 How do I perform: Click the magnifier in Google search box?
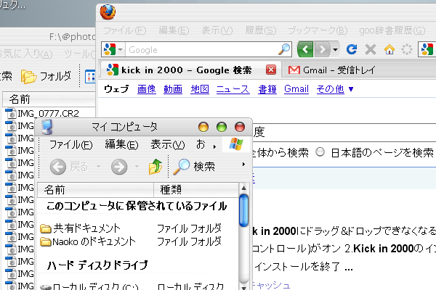click(284, 49)
